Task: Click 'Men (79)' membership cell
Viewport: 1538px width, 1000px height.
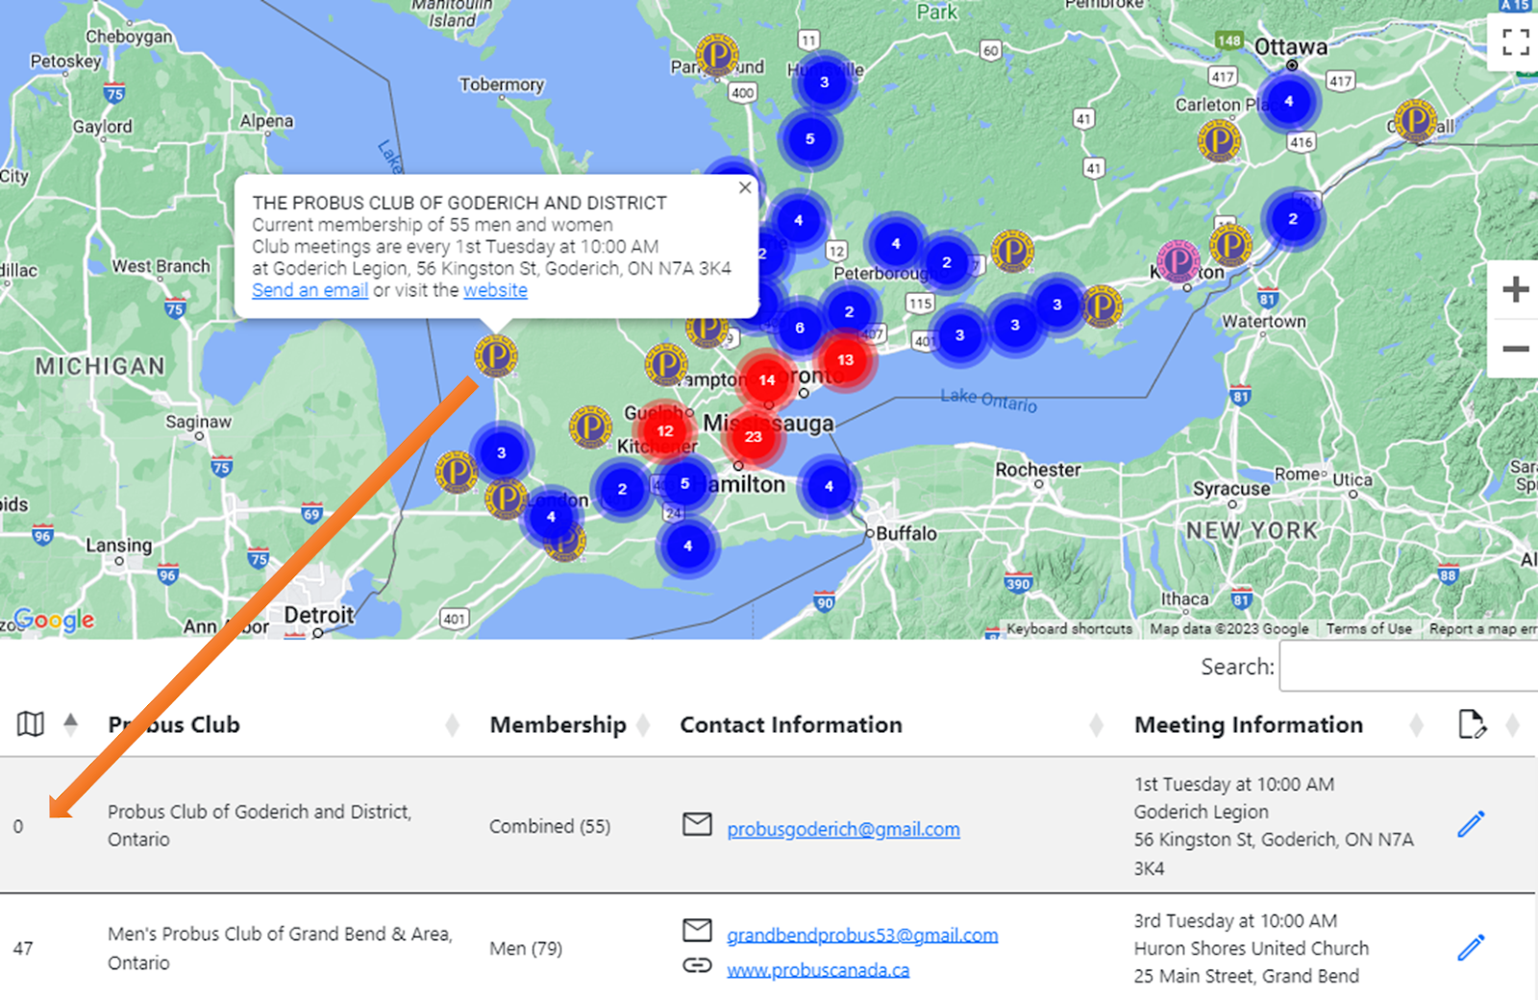Action: pos(526,949)
